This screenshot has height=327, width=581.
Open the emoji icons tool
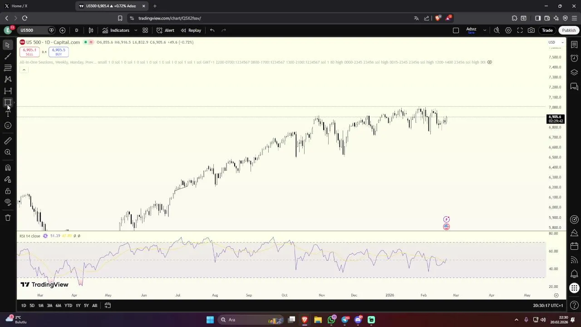[8, 125]
